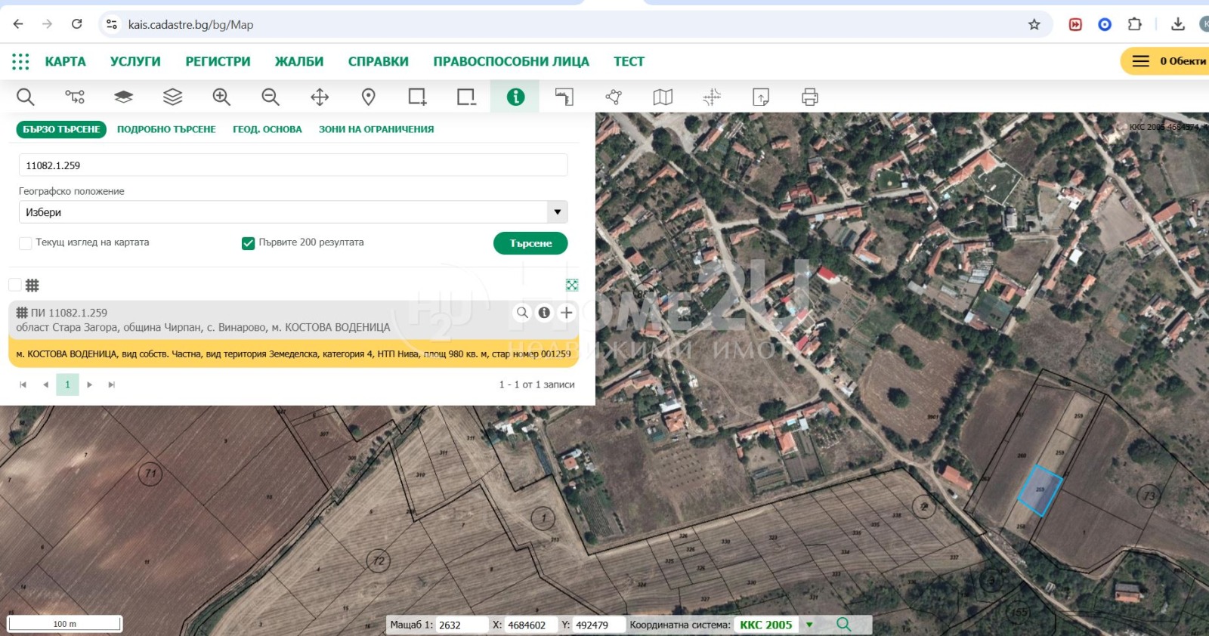Go to results page 1
The height and width of the screenshot is (636, 1209).
[67, 384]
